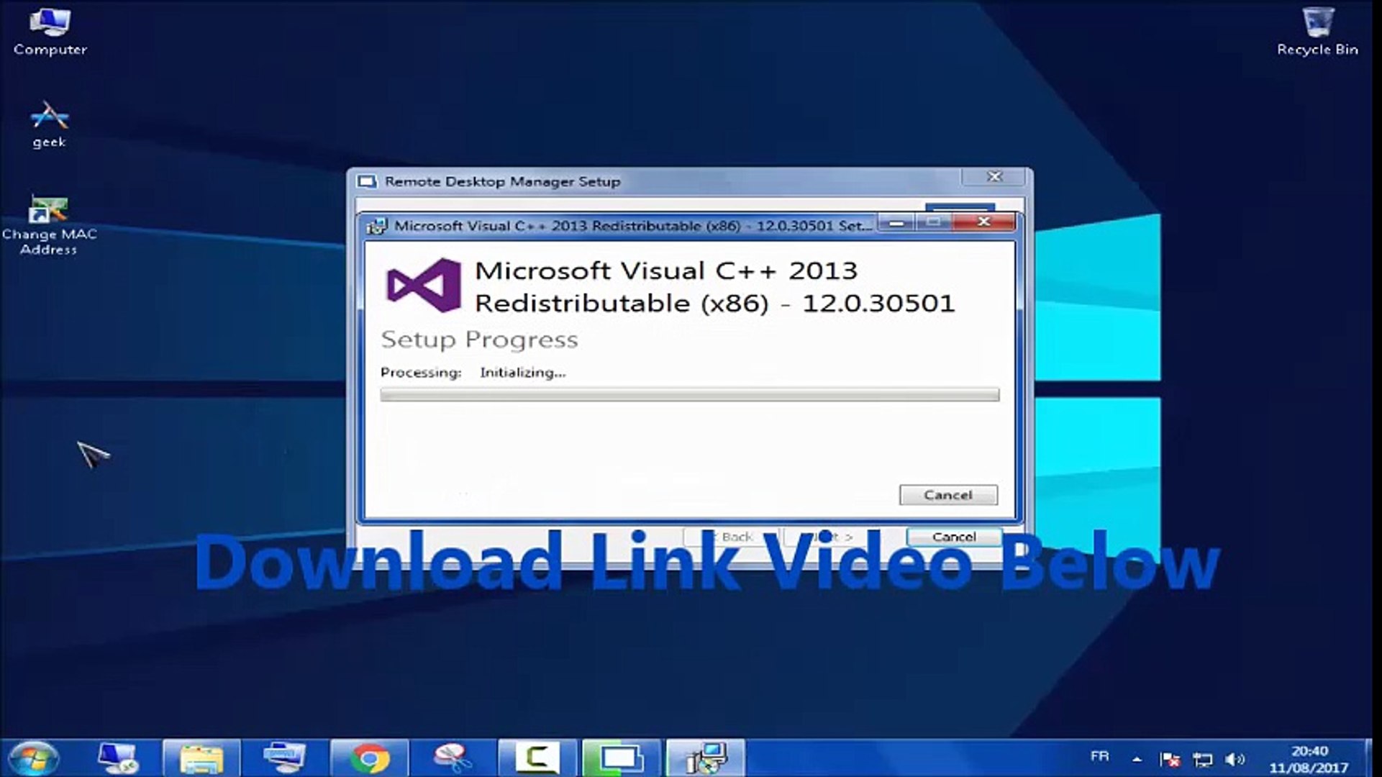
Task: Open the Computer desktop icon
Action: (x=50, y=30)
